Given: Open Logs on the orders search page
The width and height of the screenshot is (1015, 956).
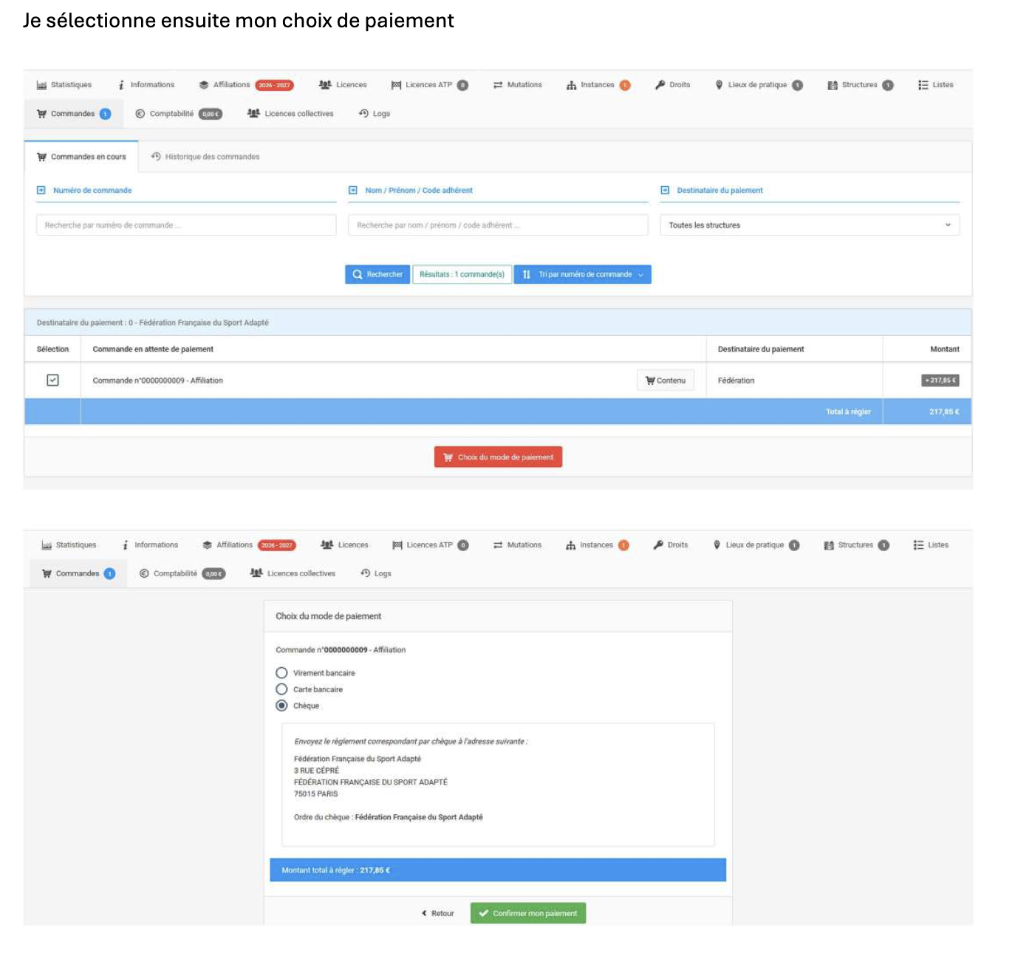Looking at the screenshot, I should [x=374, y=114].
